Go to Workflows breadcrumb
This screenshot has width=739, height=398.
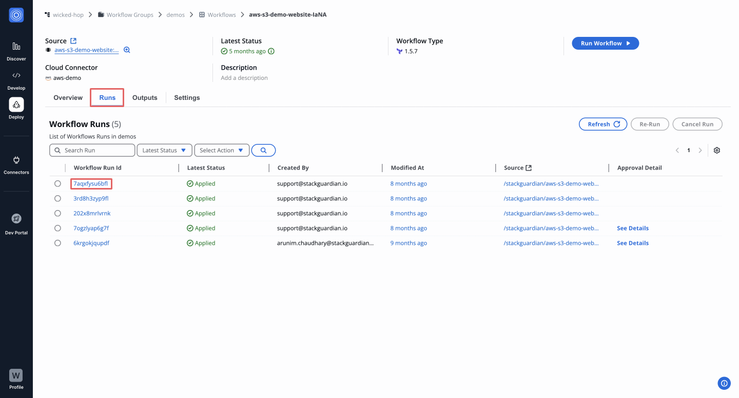(217, 15)
